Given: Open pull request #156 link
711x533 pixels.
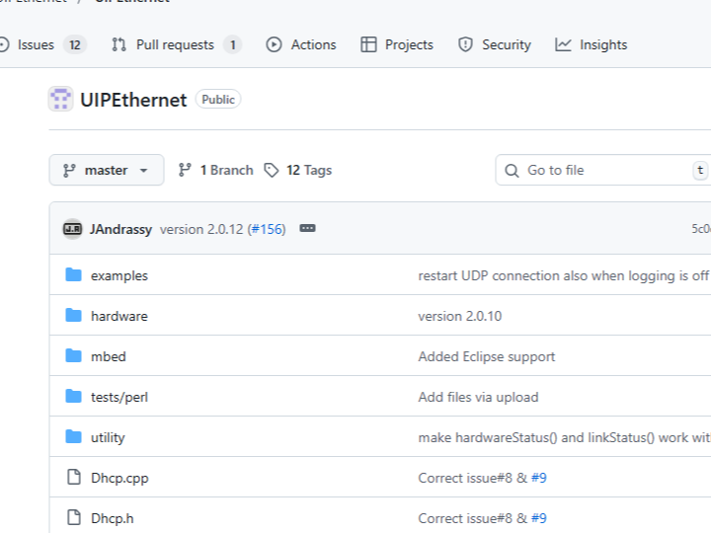Looking at the screenshot, I should pyautogui.click(x=267, y=229).
